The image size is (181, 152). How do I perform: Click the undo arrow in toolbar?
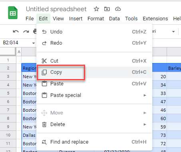point(16,32)
